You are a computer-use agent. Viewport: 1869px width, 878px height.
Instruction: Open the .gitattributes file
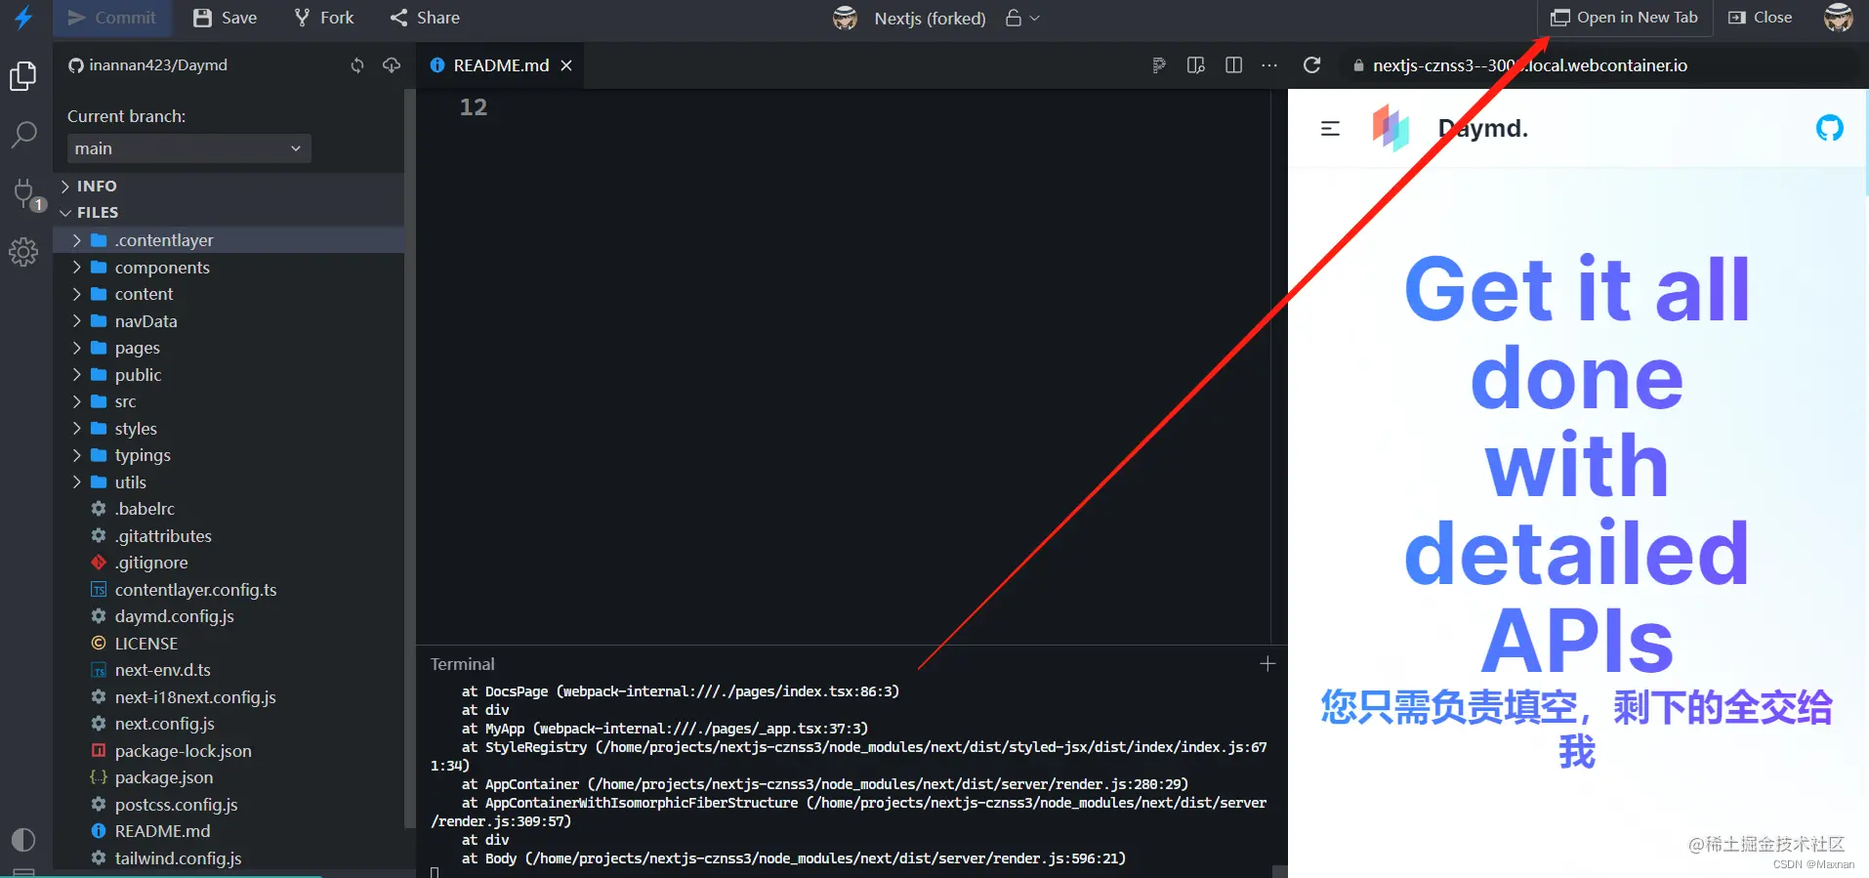(228, 536)
